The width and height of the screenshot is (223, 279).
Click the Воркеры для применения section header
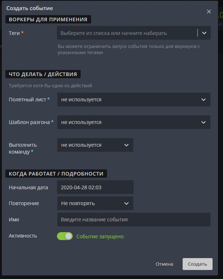(48, 19)
